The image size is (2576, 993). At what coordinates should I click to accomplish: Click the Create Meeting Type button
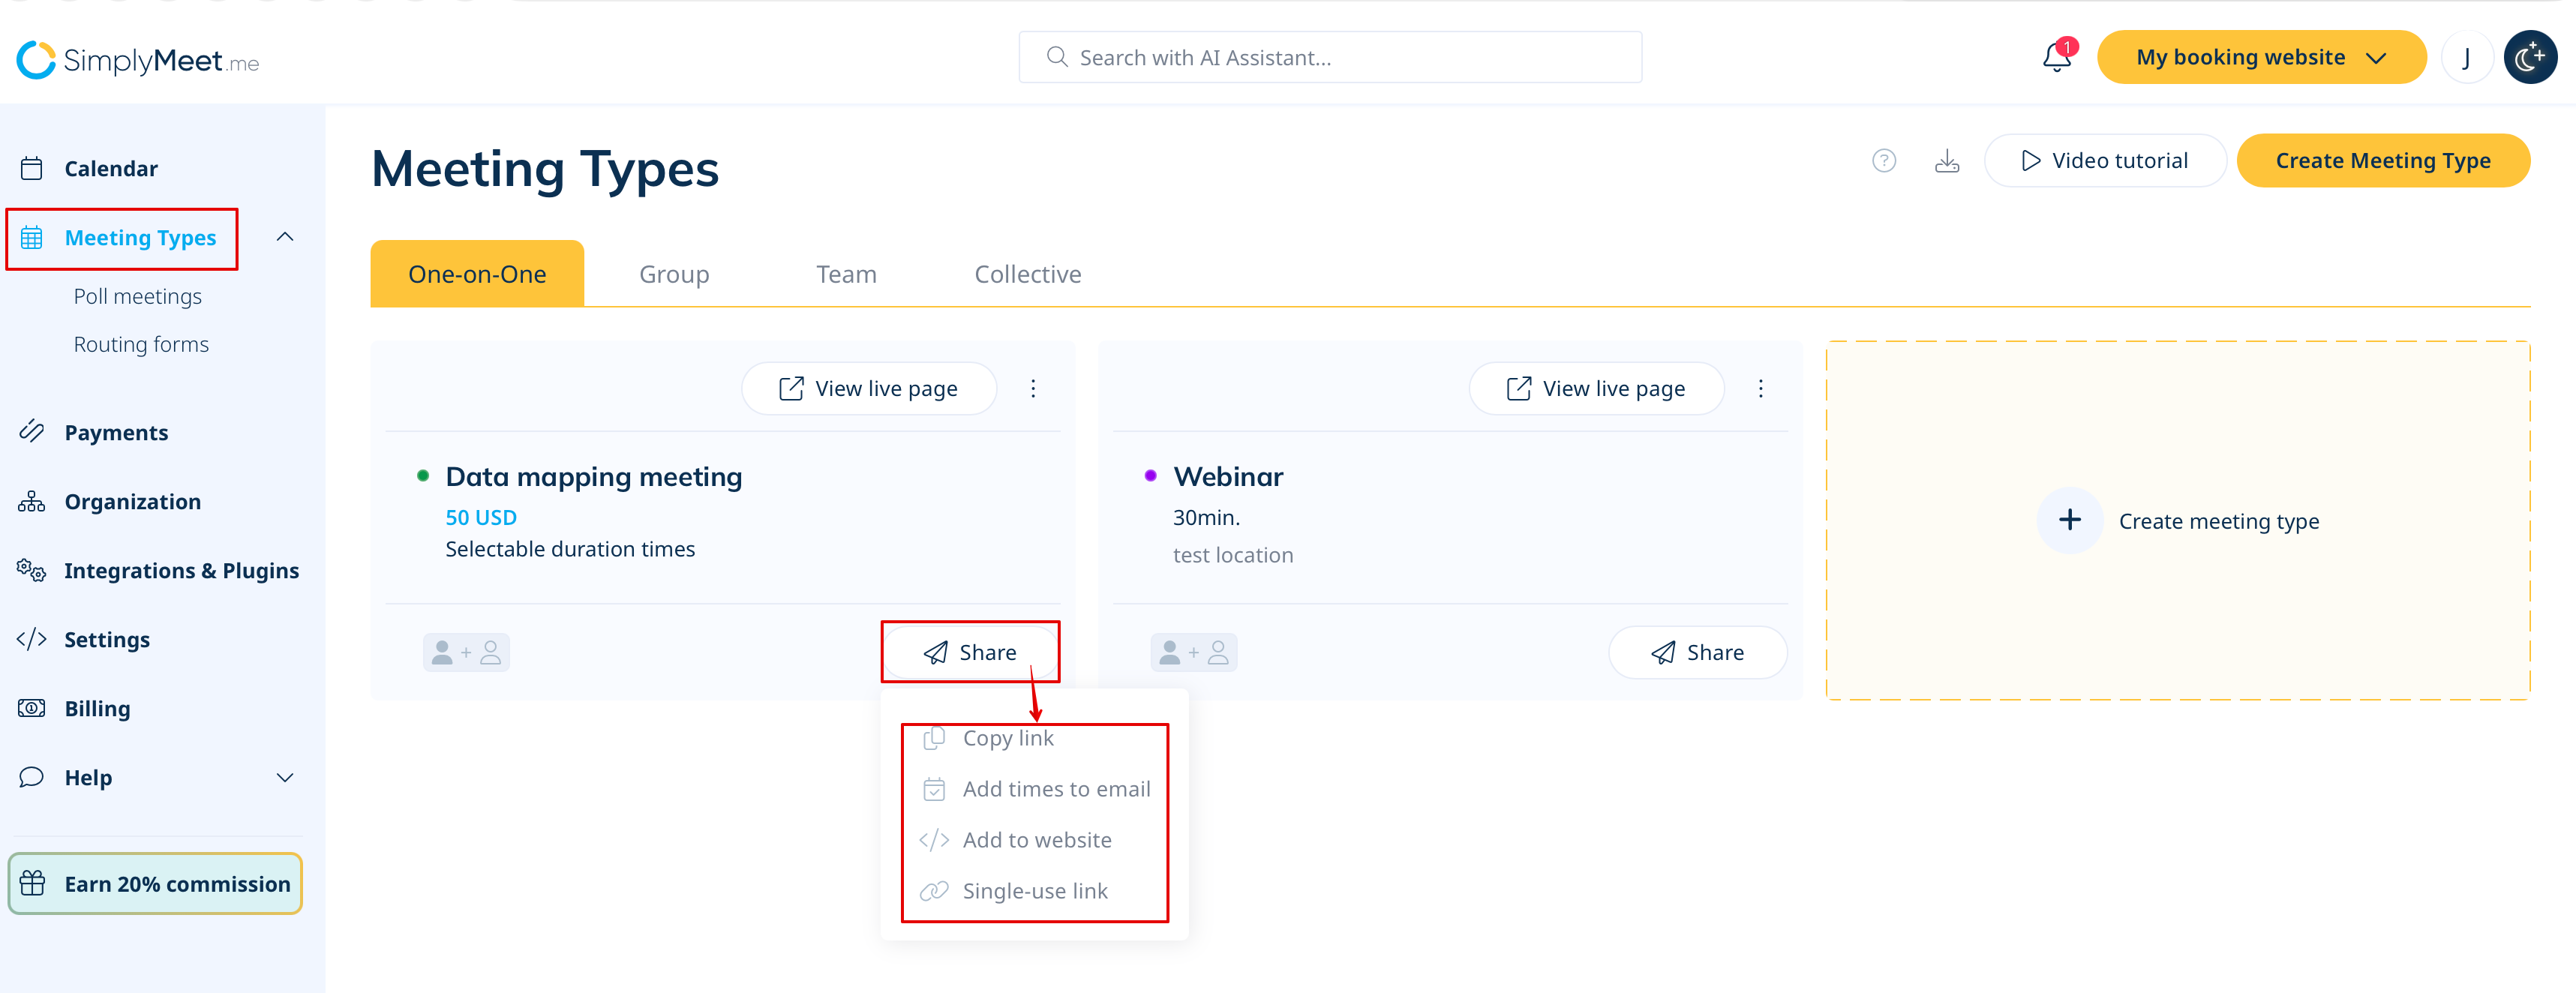click(2382, 161)
